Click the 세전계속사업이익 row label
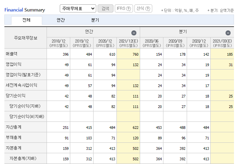 click(x=22, y=85)
